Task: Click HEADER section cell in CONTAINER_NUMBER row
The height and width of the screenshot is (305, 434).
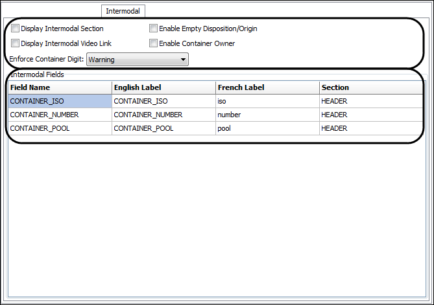Action: click(371, 115)
